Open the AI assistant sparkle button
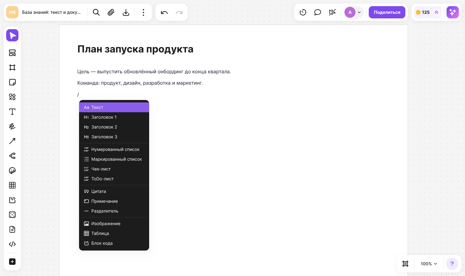The height and width of the screenshot is (276, 465). [453, 12]
